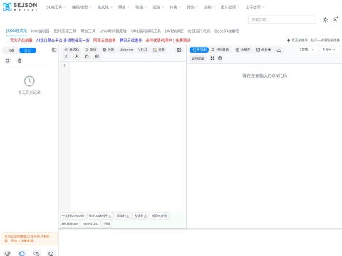Toggle the light/dark theme sun icon
Screen dimensions: 342x256
point(325,20)
